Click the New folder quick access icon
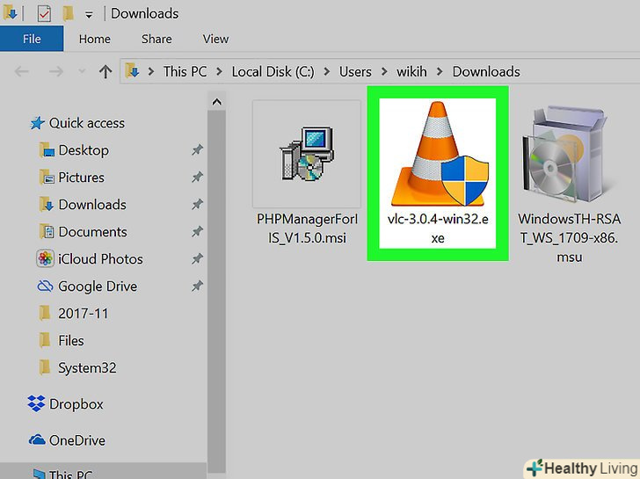The width and height of the screenshot is (640, 479). (68, 13)
